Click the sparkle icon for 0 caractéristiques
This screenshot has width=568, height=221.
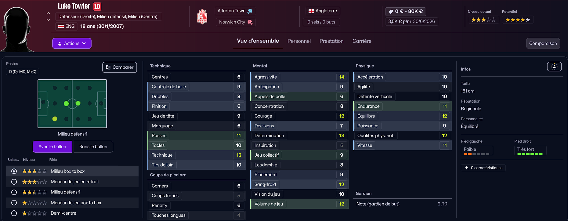(467, 168)
